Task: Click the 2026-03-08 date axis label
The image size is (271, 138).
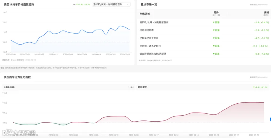Action: (x=53, y=135)
